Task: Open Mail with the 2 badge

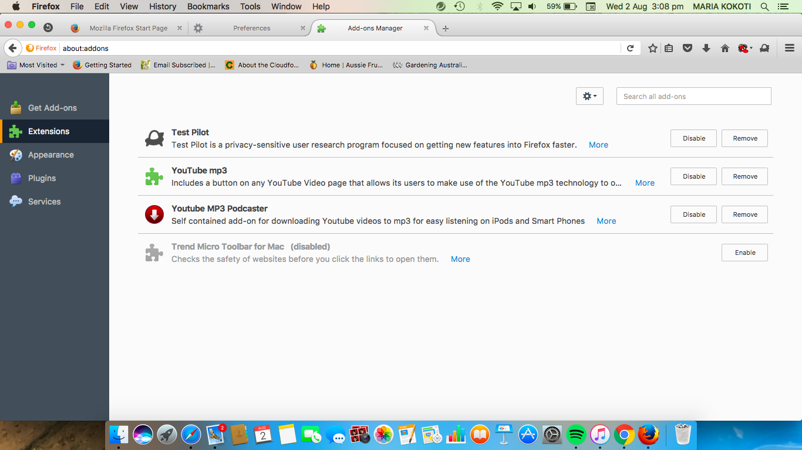Action: tap(215, 435)
